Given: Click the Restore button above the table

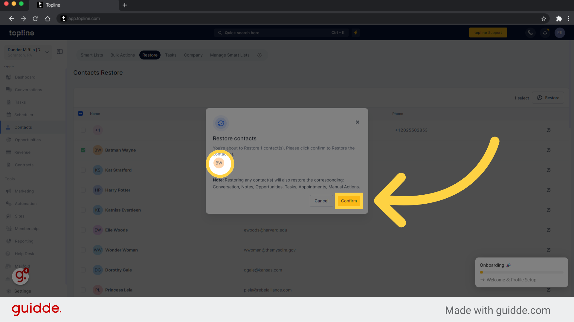Looking at the screenshot, I should [x=548, y=98].
